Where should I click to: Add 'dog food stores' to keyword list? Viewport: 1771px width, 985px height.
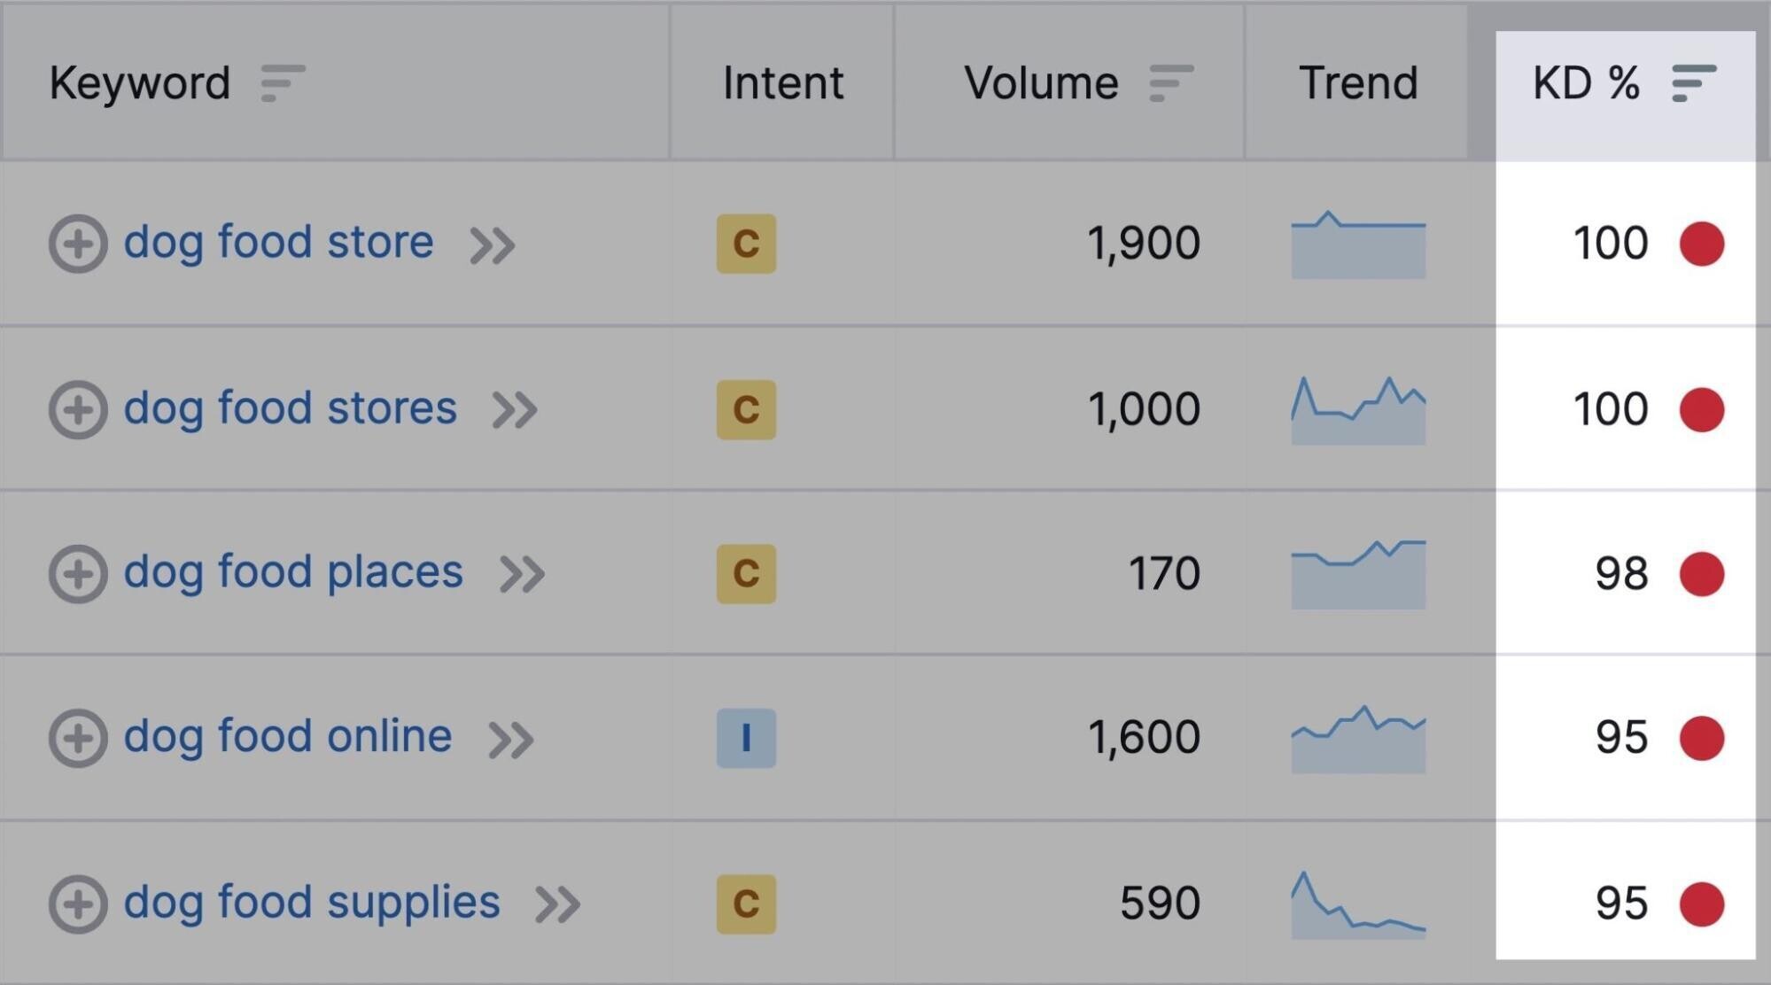click(x=78, y=409)
